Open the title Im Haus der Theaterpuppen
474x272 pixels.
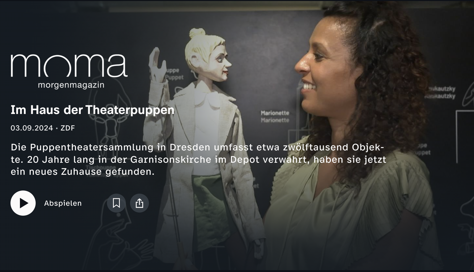(x=93, y=110)
